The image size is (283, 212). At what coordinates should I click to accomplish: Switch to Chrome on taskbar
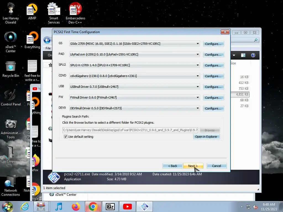[x=93, y=206]
